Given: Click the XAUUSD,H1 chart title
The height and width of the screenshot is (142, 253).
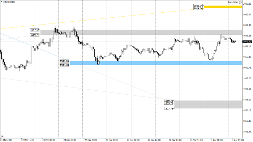Looking at the screenshot, I should tap(9, 2).
